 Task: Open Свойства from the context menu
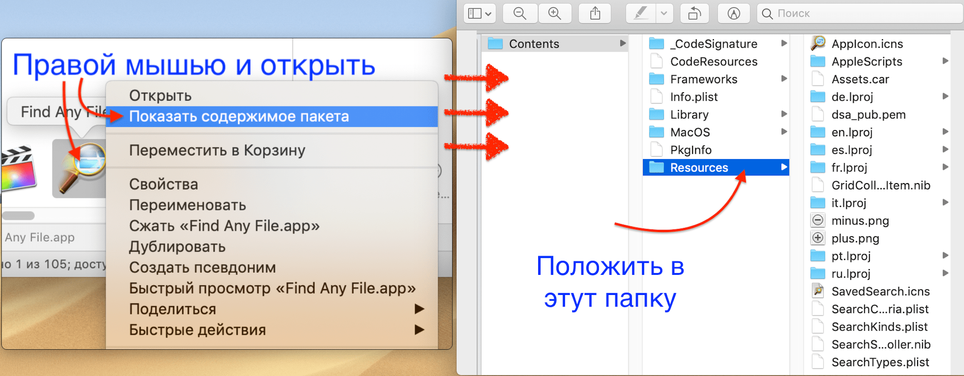pos(272,184)
